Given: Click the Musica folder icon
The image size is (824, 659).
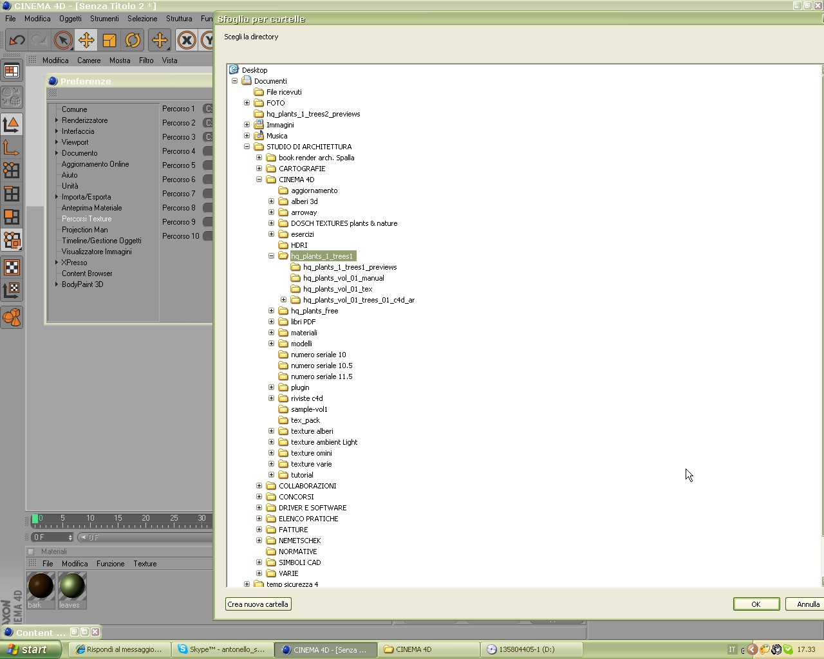Looking at the screenshot, I should coord(259,136).
